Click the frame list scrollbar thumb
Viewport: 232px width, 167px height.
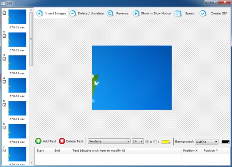point(31,39)
